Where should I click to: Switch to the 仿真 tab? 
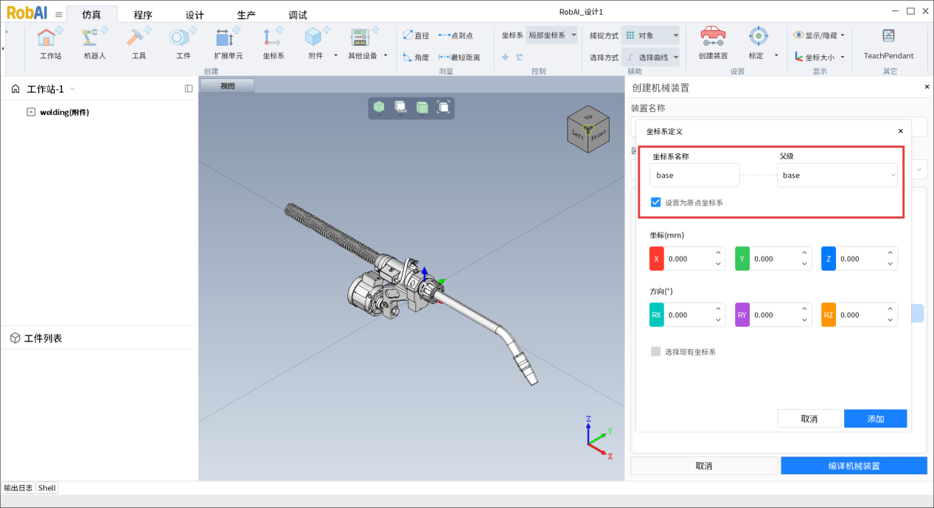(91, 15)
